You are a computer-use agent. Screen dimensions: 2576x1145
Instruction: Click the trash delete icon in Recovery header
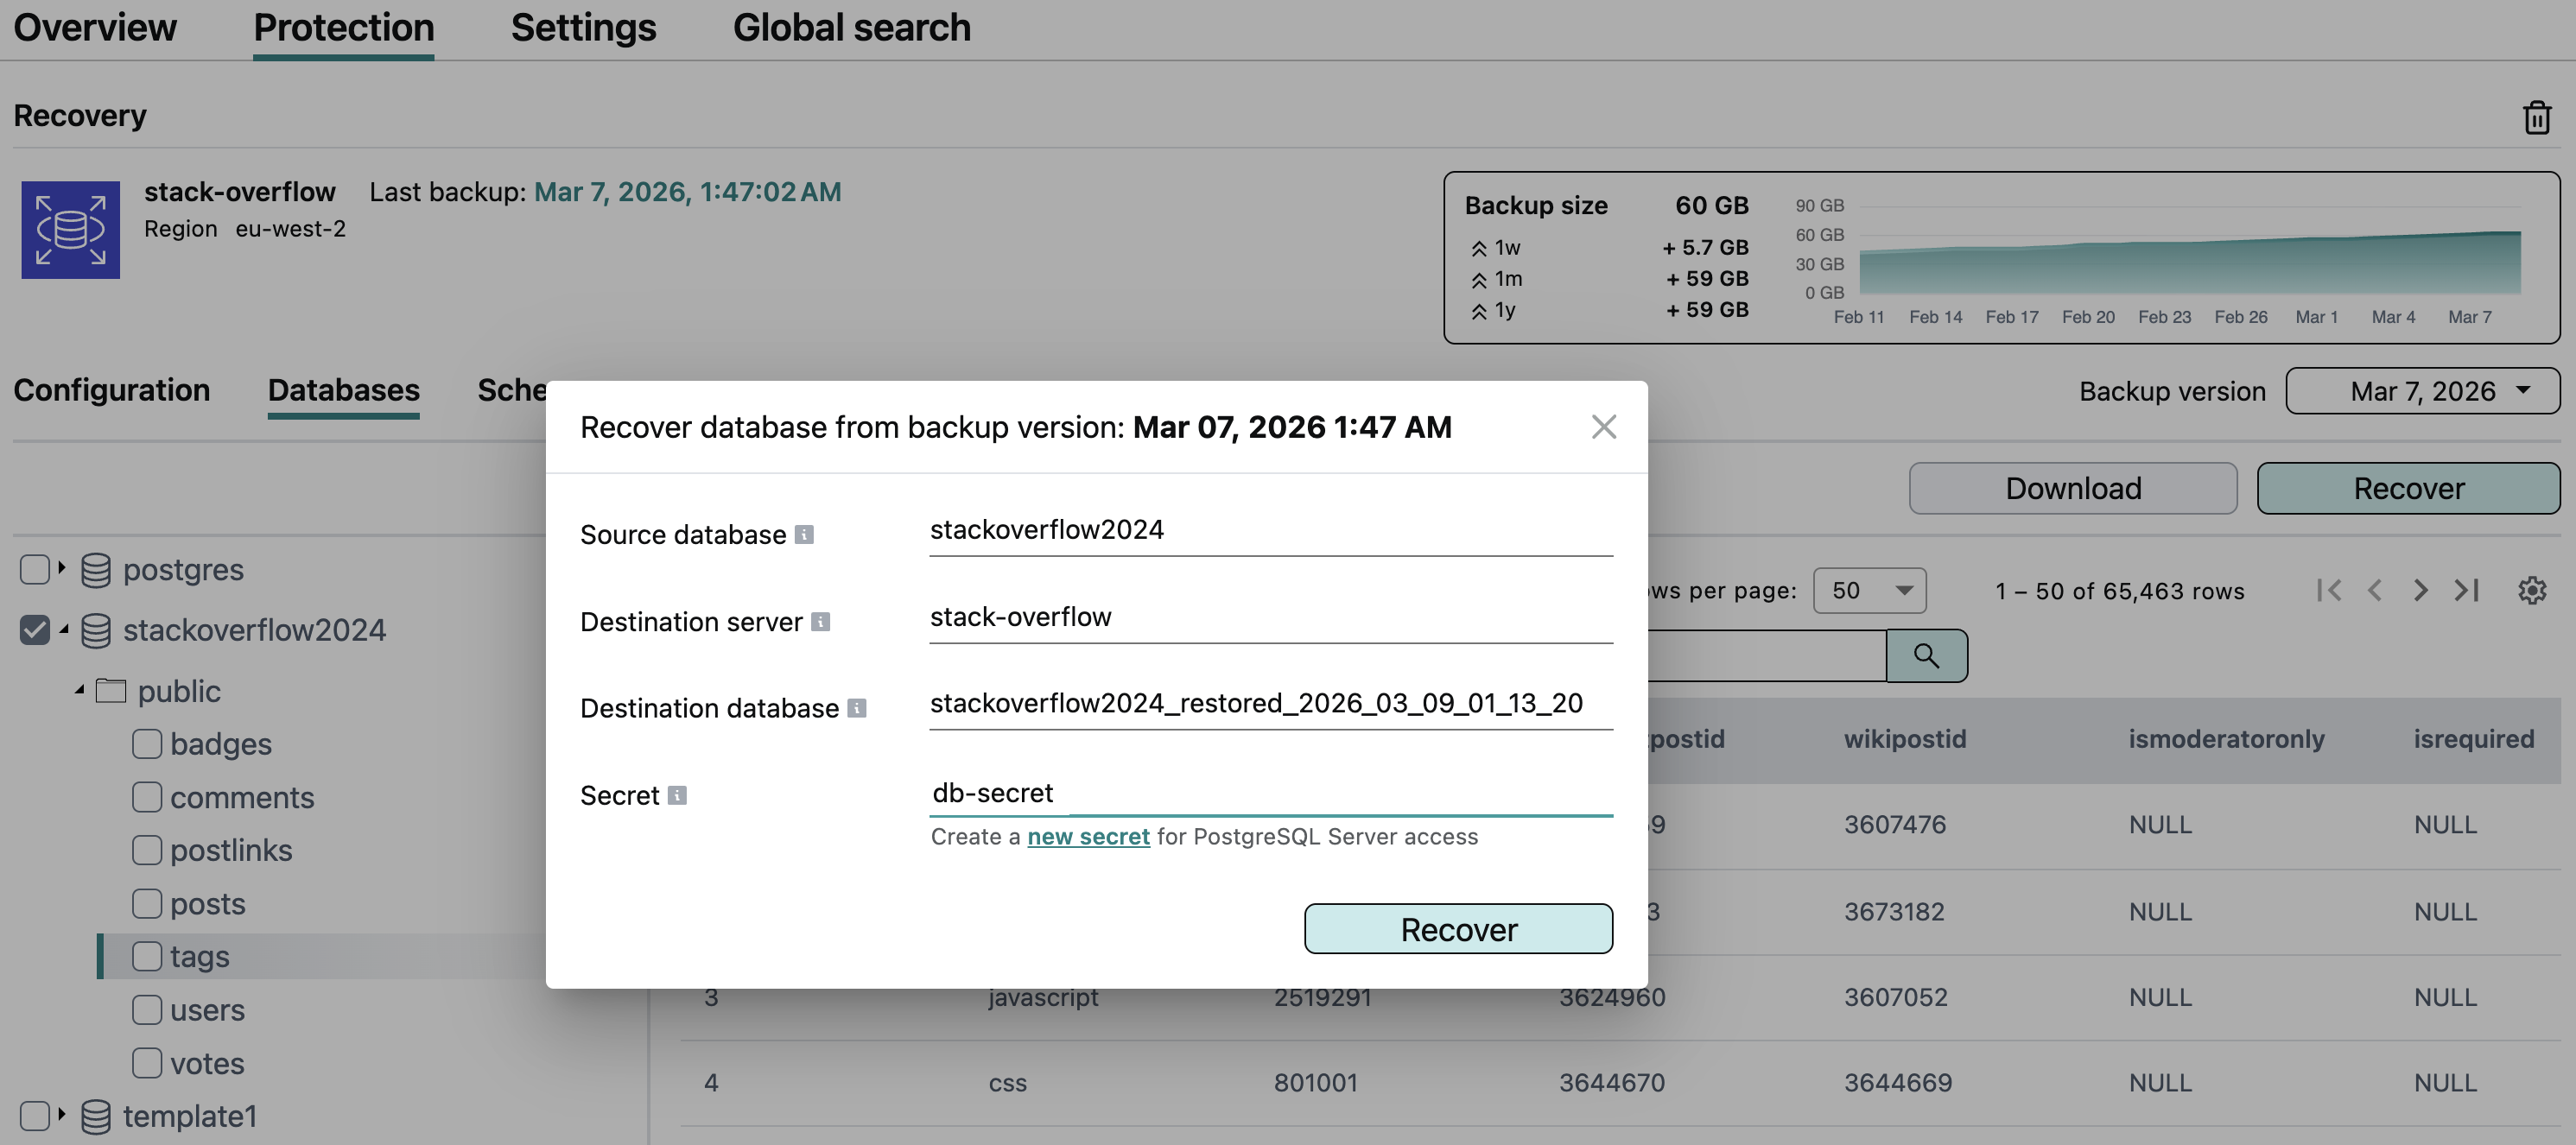point(2536,117)
